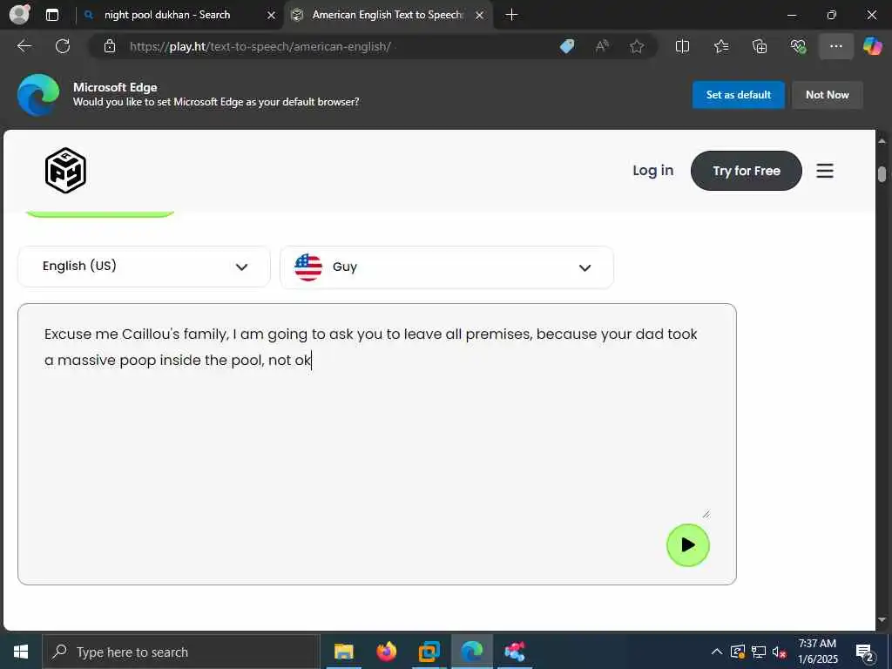Open the Edge profile avatar
The height and width of the screenshot is (669, 892).
tap(20, 14)
